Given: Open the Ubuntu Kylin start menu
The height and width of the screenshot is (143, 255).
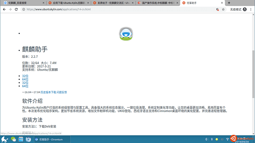Looking at the screenshot, I should coord(4,139).
